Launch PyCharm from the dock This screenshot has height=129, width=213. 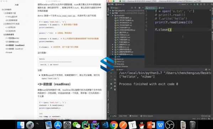coord(86,125)
